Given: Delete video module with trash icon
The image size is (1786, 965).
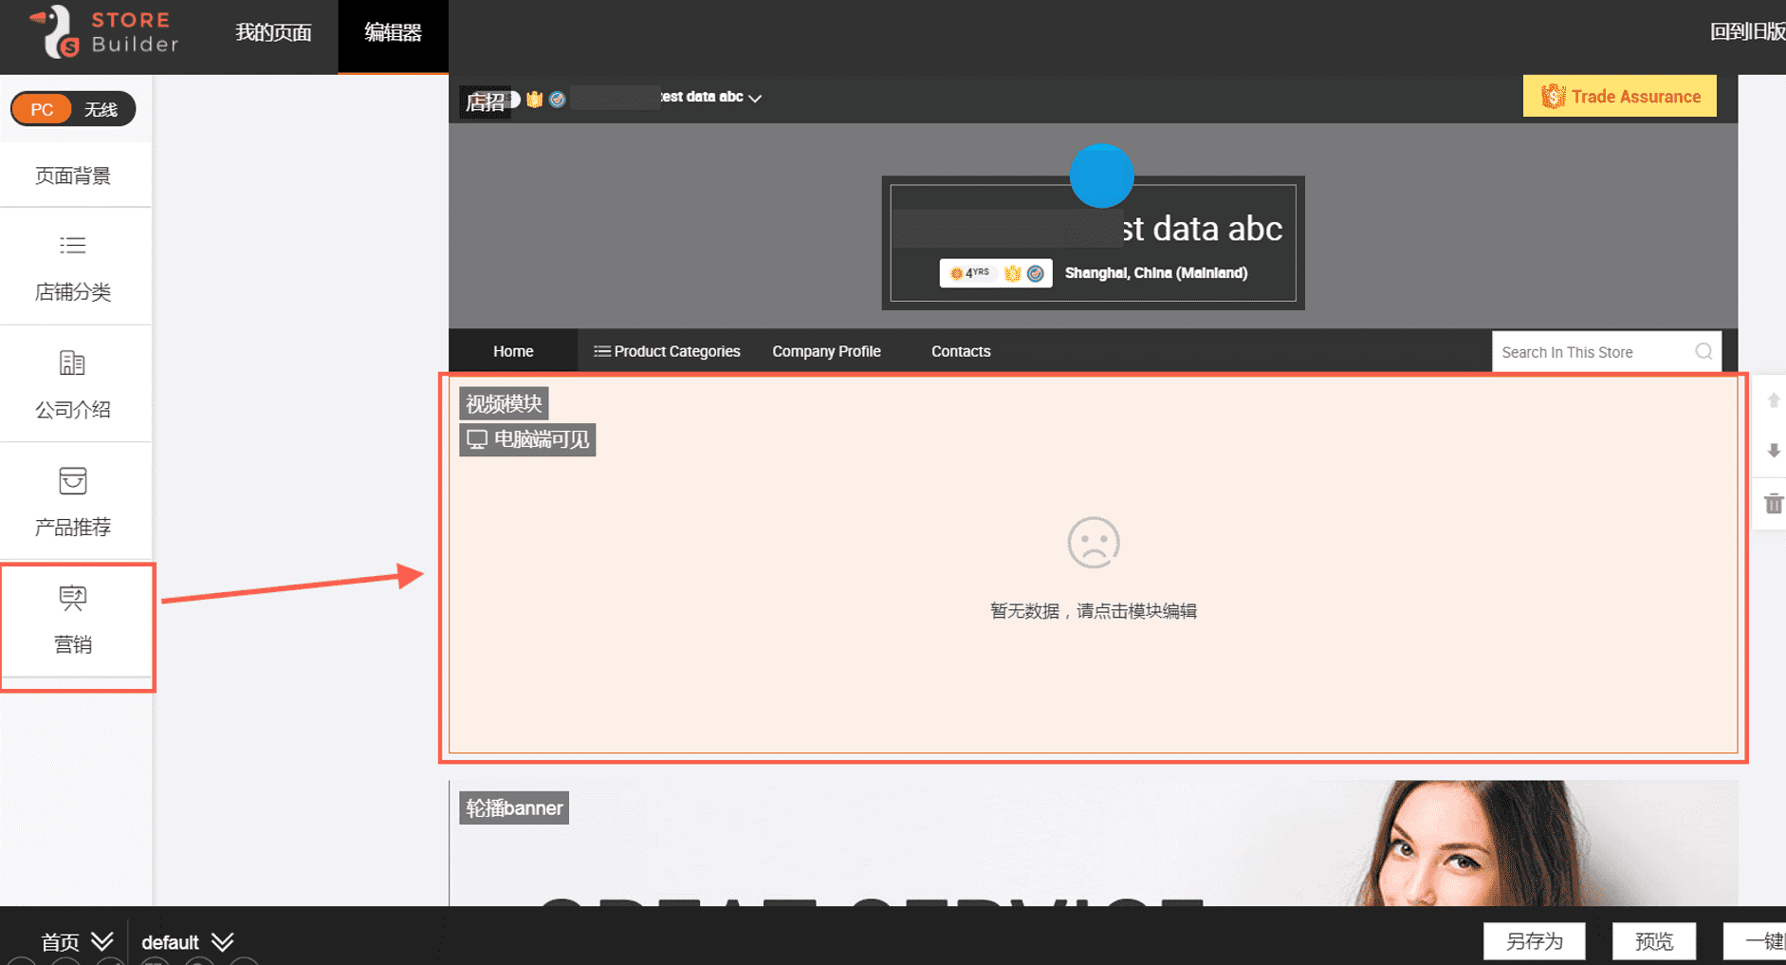Looking at the screenshot, I should (1773, 504).
